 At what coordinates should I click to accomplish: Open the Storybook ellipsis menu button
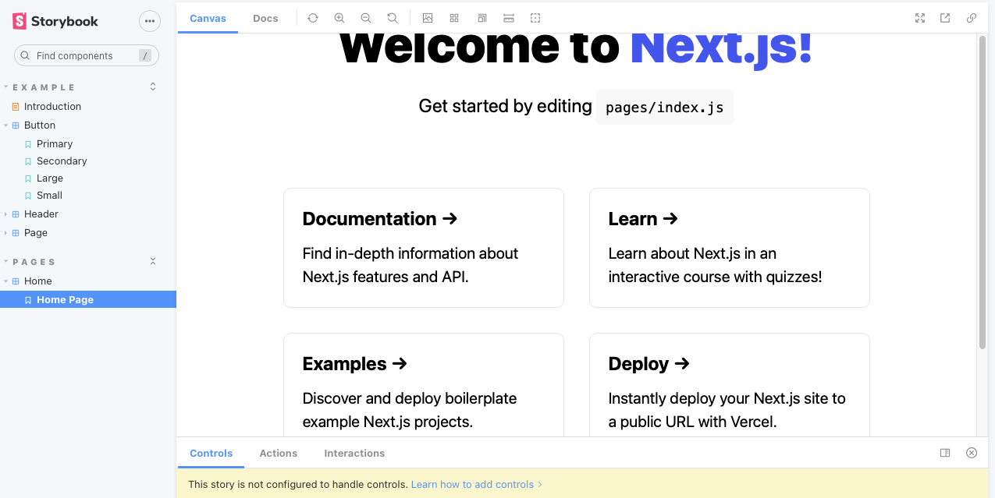150,21
